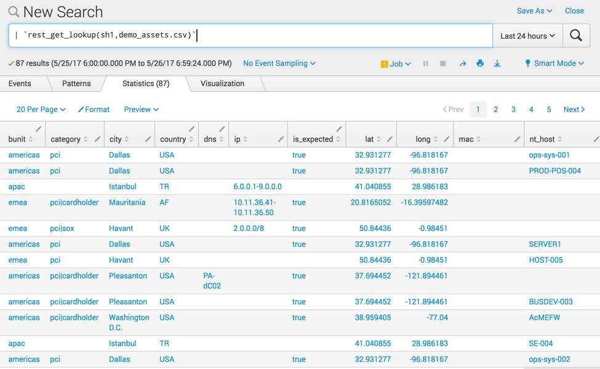Click the Close link
Viewport: 600px width, 369px height.
pyautogui.click(x=574, y=10)
